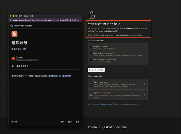Open the 隐私权政策 link
181x134 pixels.
[53, 76]
